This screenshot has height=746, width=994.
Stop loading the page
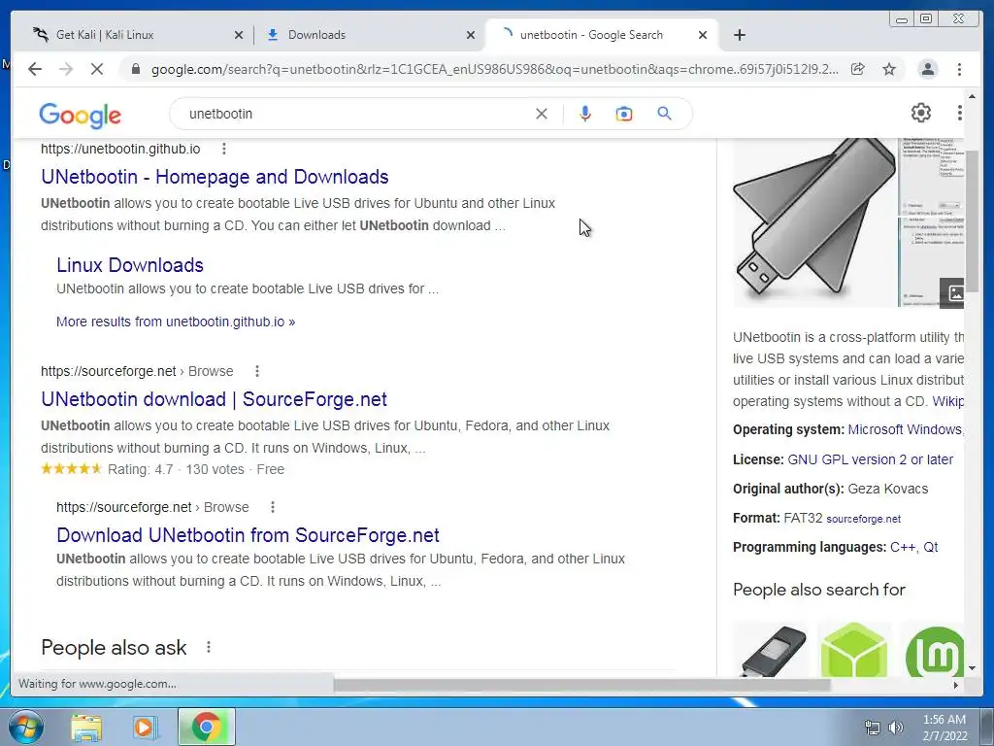point(97,69)
